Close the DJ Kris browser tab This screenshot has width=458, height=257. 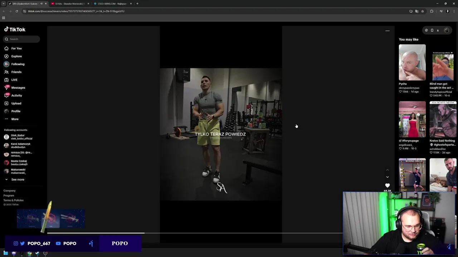coord(88,4)
